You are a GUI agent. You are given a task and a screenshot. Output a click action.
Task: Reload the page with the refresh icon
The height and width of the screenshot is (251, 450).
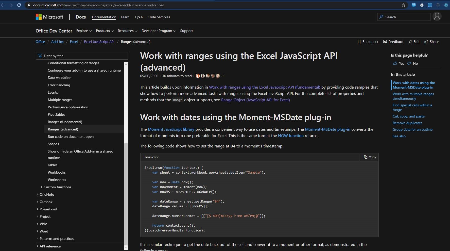pos(19,5)
